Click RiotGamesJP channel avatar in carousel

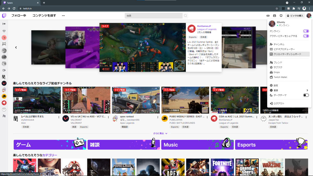coord(192,29)
